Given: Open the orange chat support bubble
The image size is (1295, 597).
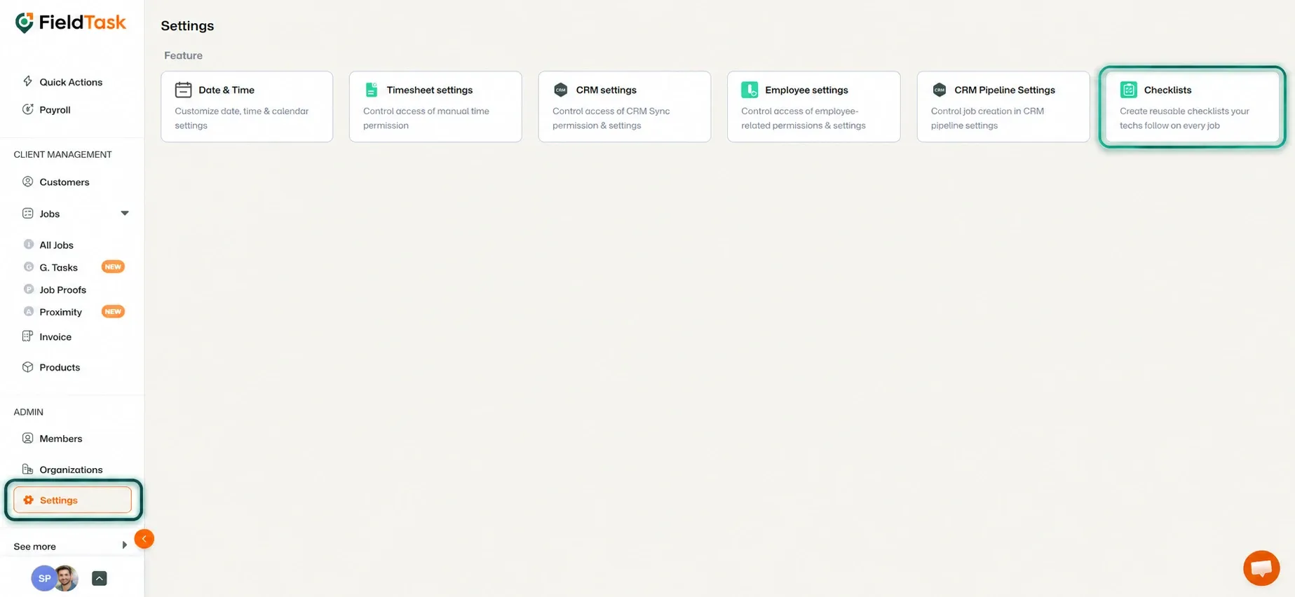Looking at the screenshot, I should (x=1261, y=568).
